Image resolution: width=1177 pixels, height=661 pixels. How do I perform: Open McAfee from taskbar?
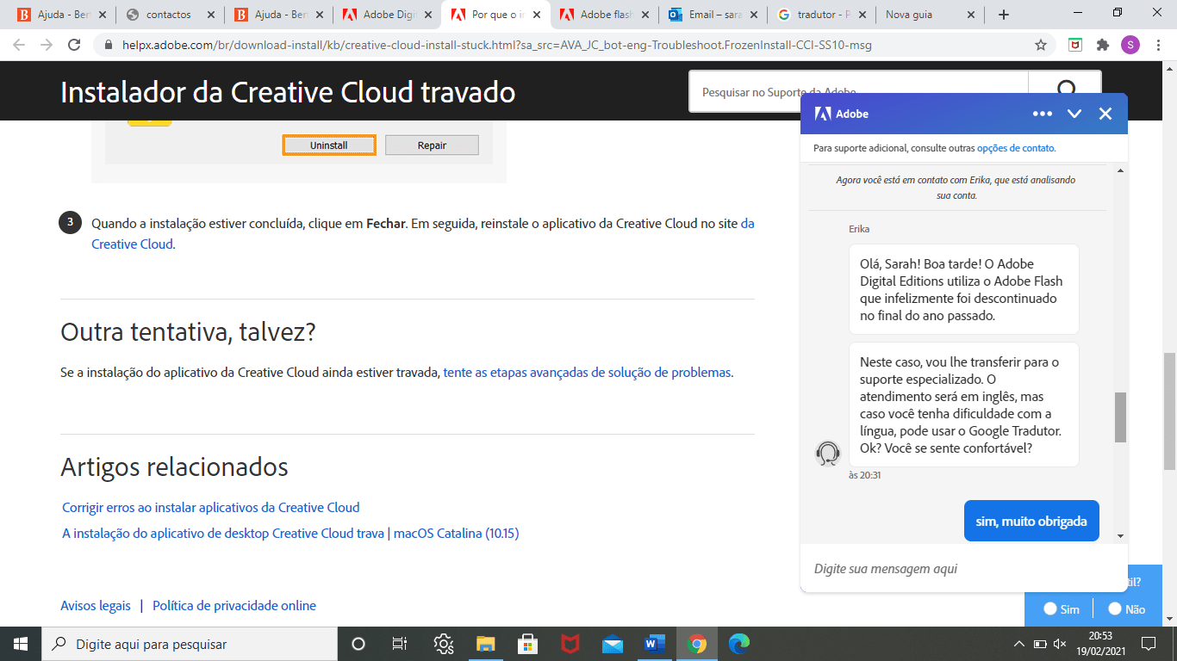pos(570,644)
